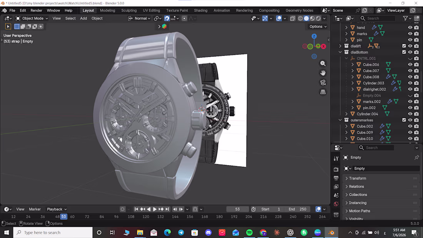
Task: Open the Options button in viewport
Action: (x=318, y=27)
